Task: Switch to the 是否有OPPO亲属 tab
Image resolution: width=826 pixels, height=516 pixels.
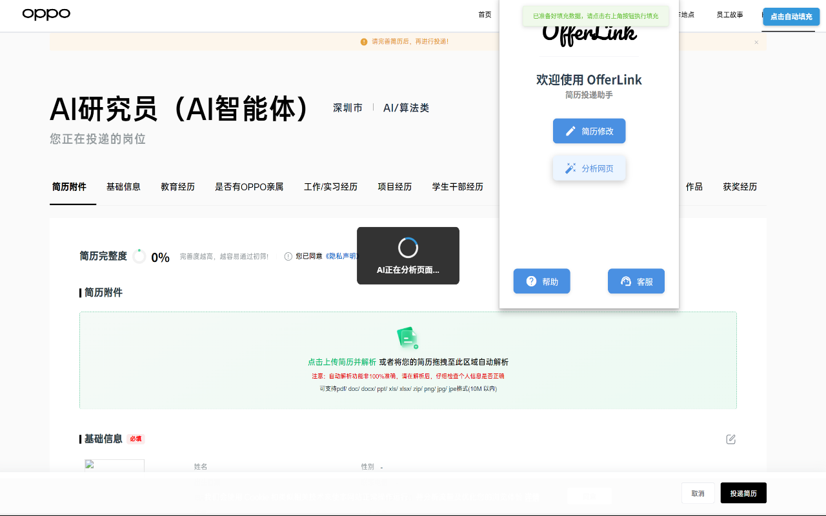Action: pos(249,187)
